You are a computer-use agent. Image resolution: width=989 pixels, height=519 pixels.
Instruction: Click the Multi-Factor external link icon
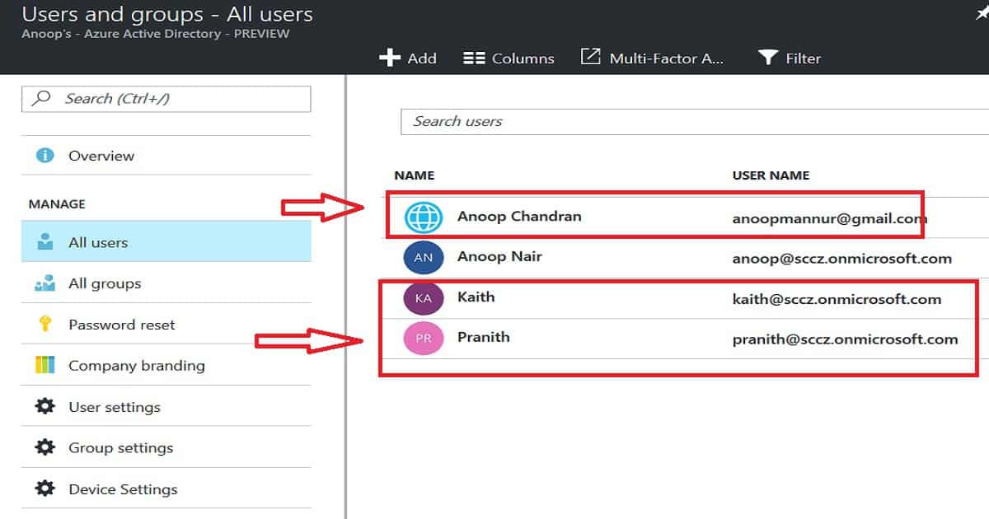[x=590, y=57]
